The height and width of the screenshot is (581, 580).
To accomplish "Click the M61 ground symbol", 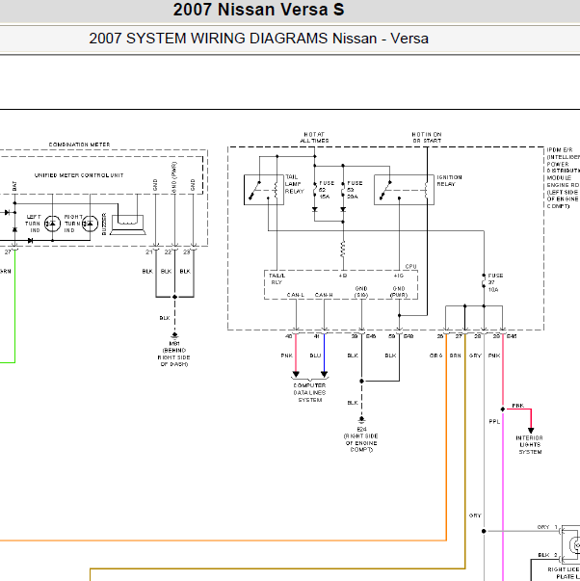I will (x=174, y=335).
